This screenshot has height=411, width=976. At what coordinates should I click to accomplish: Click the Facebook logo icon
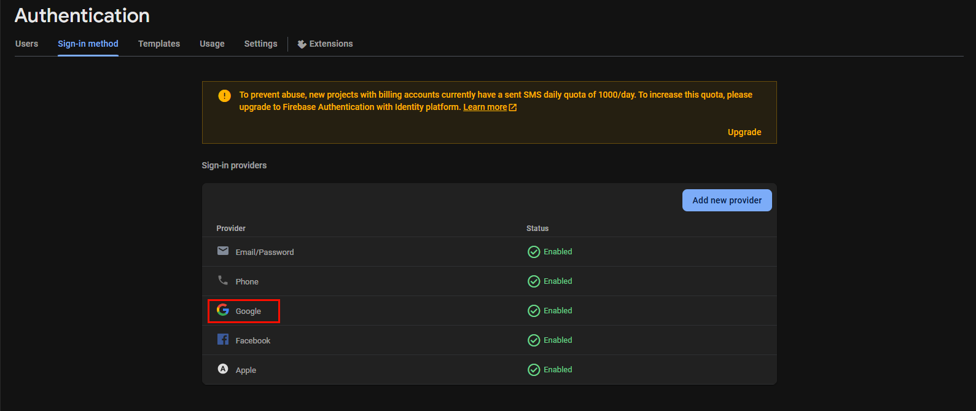coord(223,339)
